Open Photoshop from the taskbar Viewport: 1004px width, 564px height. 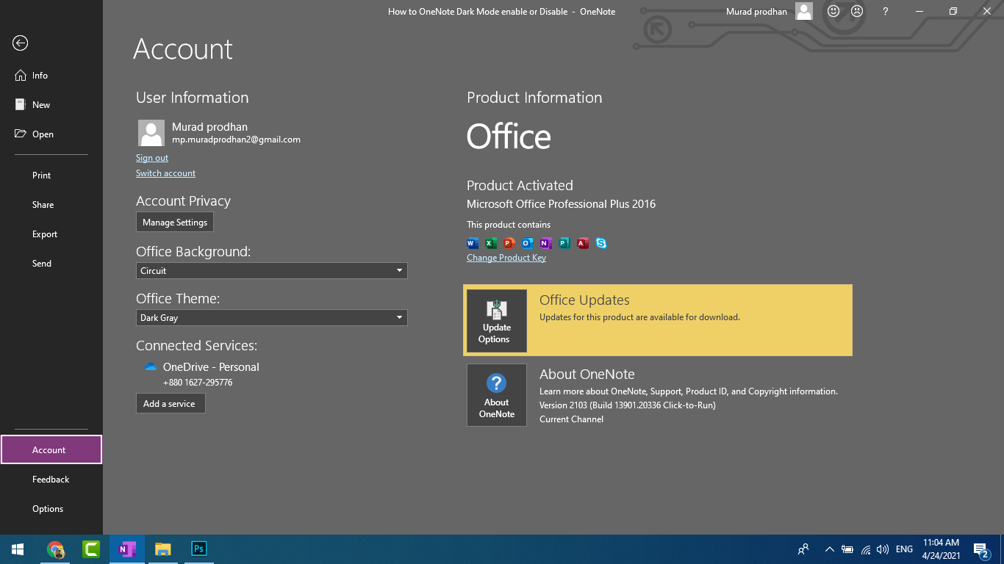pyautogui.click(x=198, y=549)
